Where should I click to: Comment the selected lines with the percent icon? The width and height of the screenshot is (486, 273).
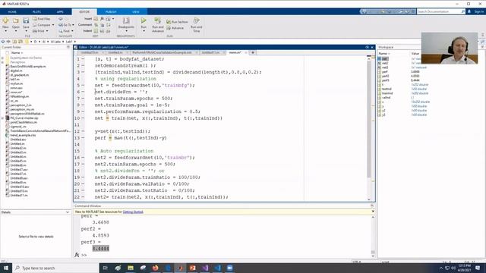pos(96,25)
